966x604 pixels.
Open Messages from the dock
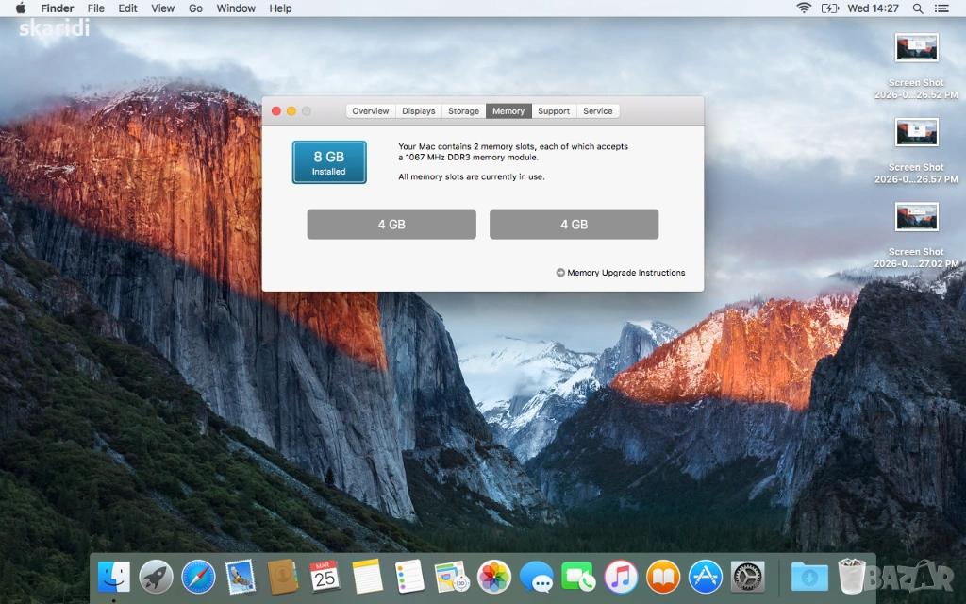537,576
